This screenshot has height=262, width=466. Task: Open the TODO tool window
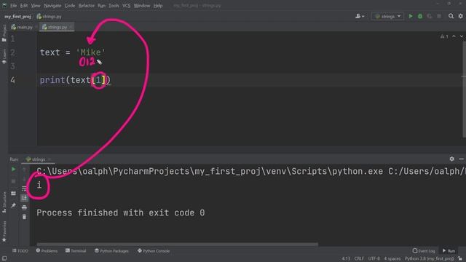(x=20, y=251)
